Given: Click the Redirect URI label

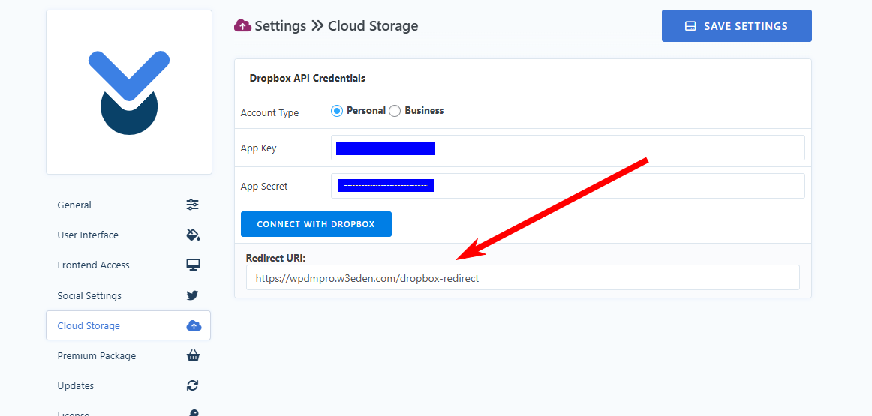Looking at the screenshot, I should (276, 259).
